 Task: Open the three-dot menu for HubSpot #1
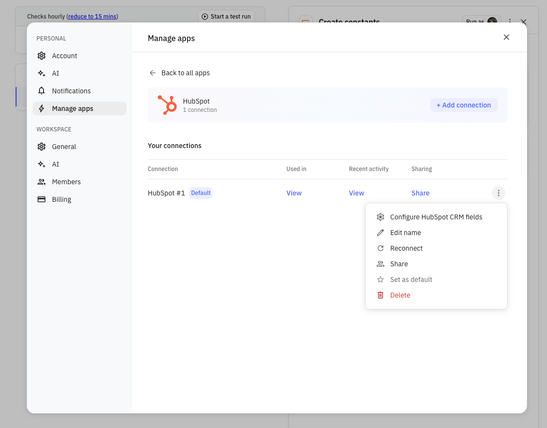(498, 193)
